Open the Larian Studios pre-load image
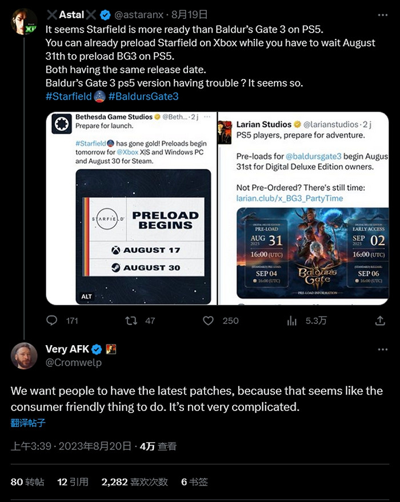This screenshot has width=400, height=502. point(303,209)
